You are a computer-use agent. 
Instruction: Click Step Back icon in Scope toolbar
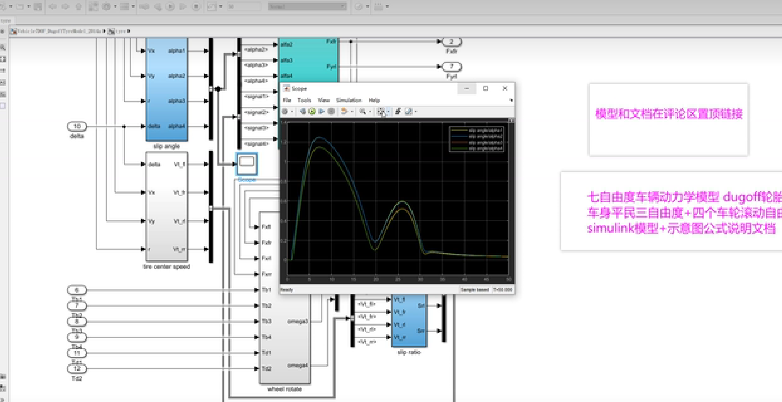coord(302,111)
